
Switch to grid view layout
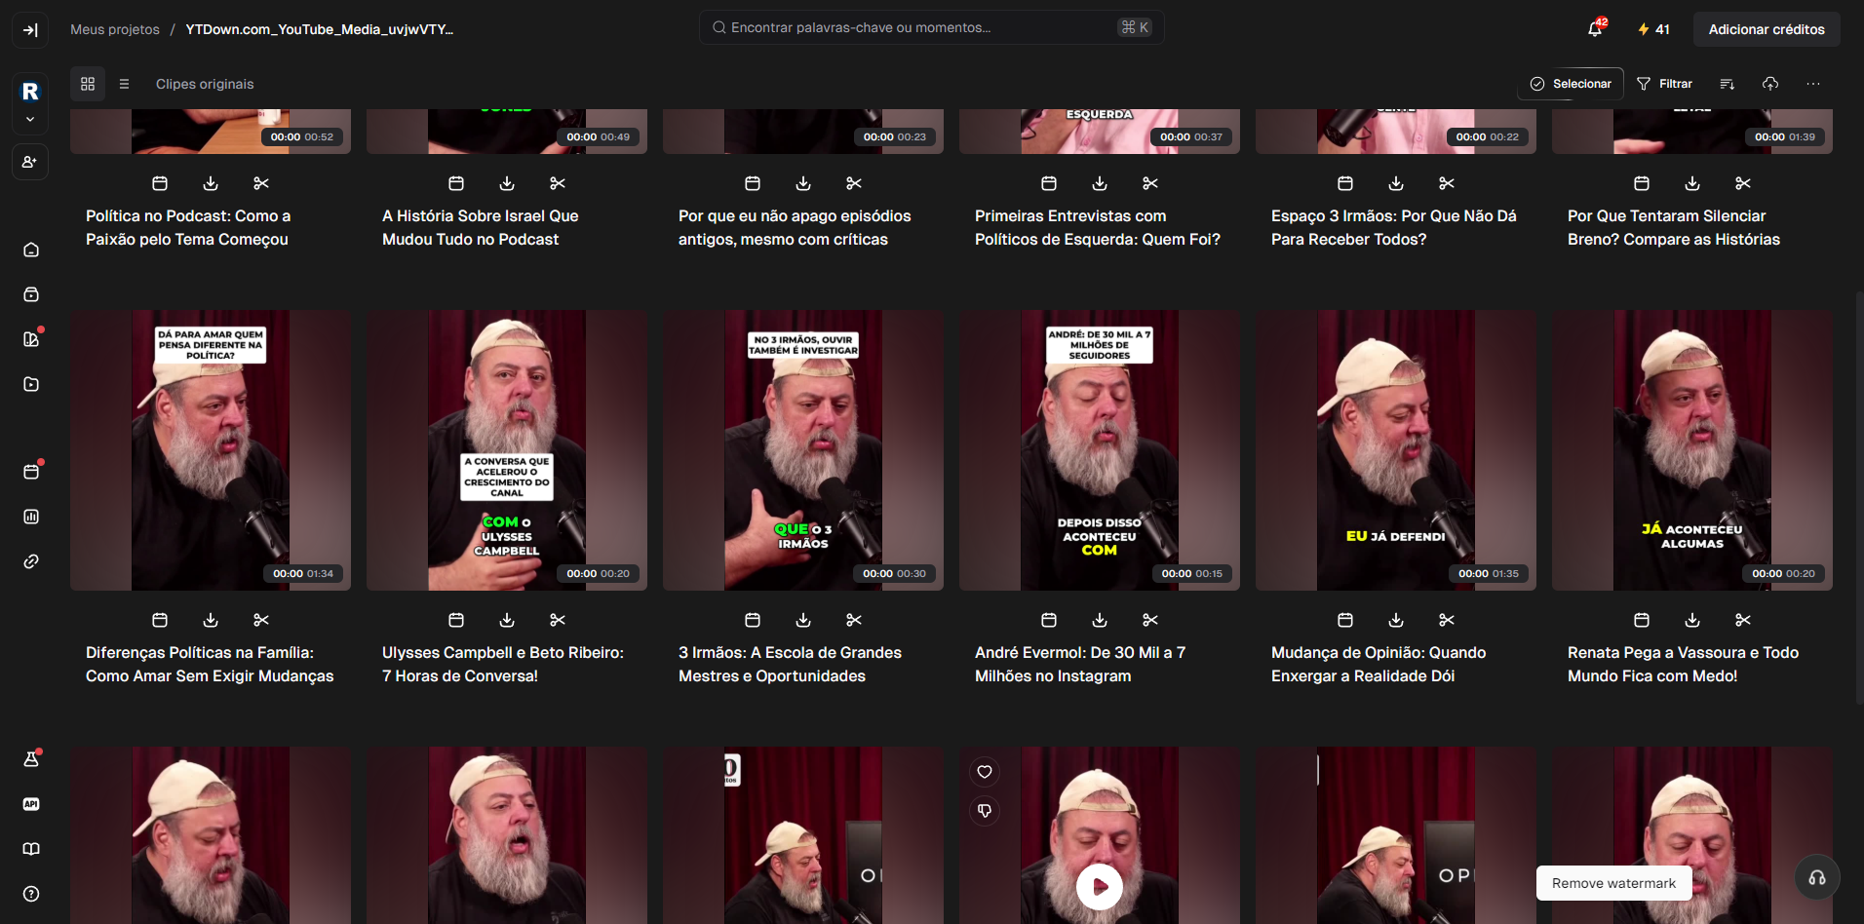click(x=88, y=84)
